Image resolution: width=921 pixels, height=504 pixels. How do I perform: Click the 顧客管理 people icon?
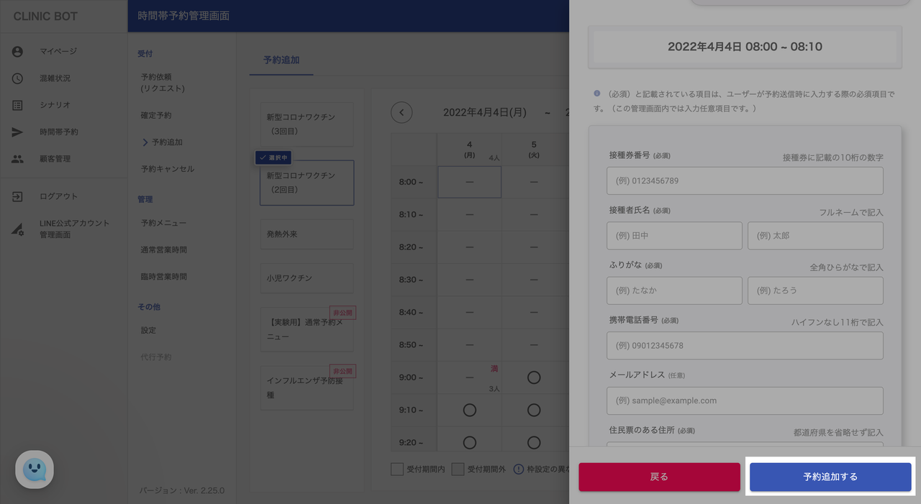pos(17,159)
